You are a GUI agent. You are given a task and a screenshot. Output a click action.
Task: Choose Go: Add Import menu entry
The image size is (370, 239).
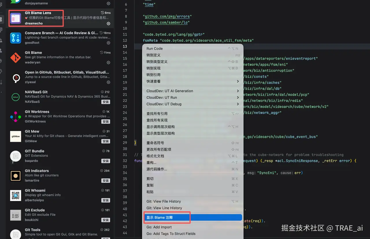click(193, 227)
